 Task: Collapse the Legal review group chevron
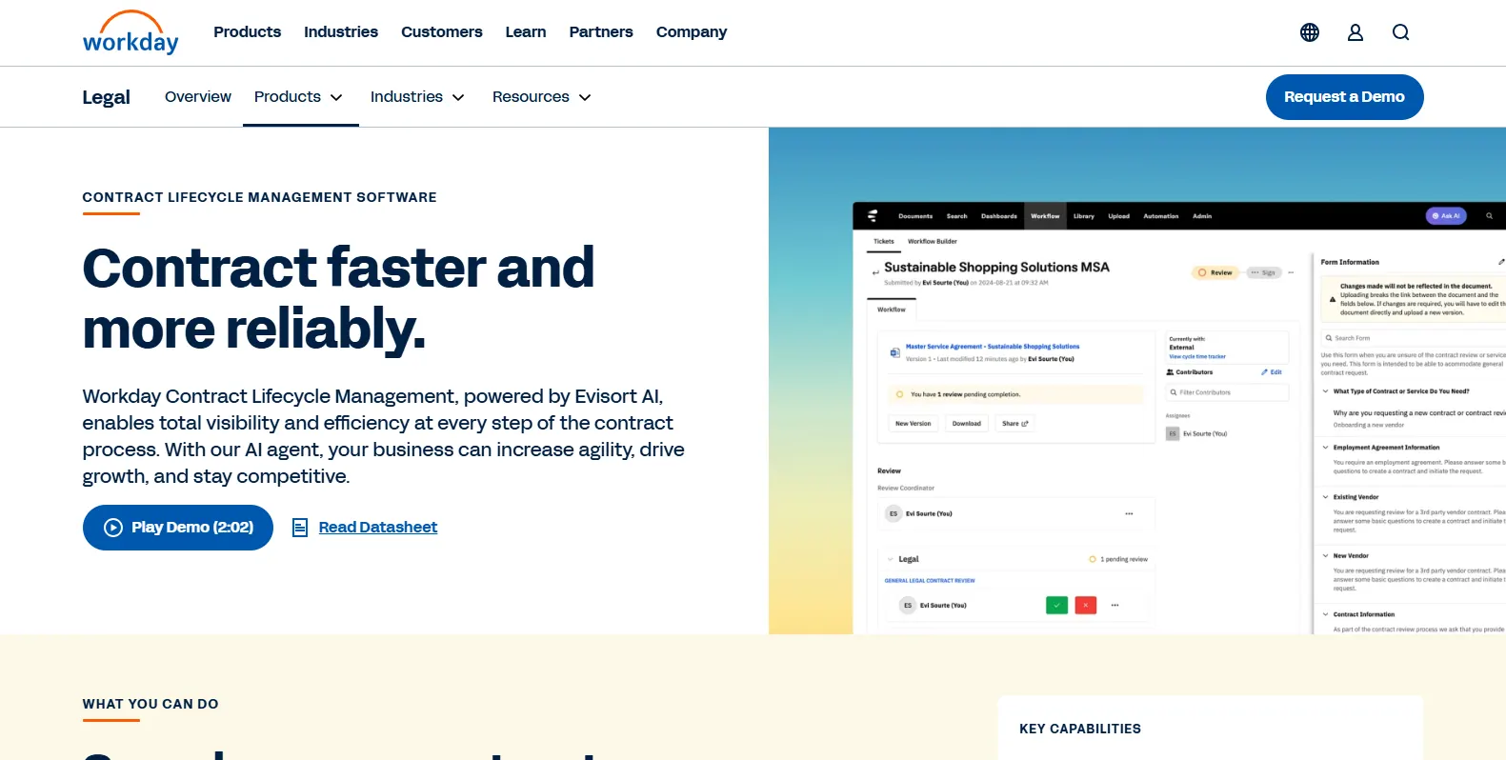891,559
